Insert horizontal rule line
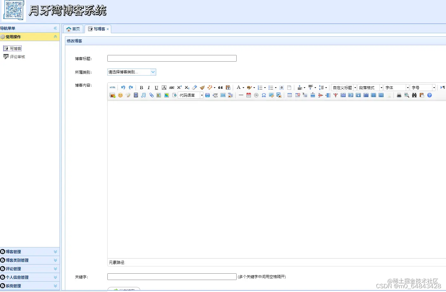The width and height of the screenshot is (446, 292). (241, 95)
